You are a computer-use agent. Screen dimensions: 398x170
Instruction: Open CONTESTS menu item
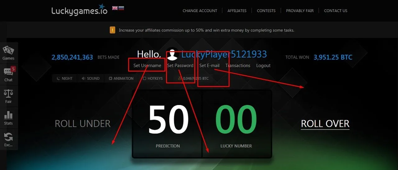click(x=266, y=11)
